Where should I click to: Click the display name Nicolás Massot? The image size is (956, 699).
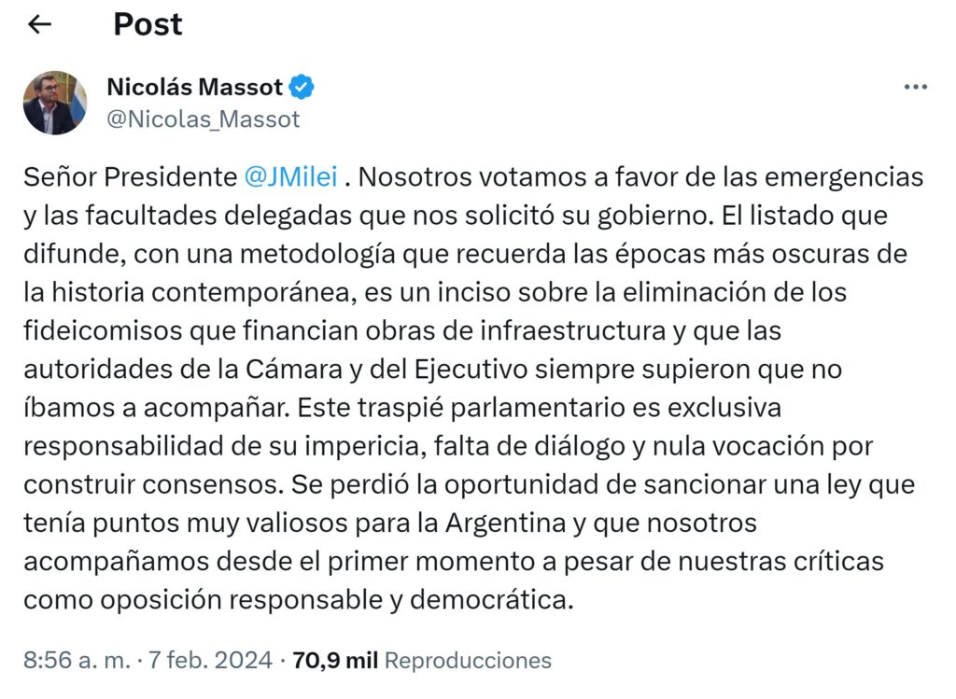194,88
